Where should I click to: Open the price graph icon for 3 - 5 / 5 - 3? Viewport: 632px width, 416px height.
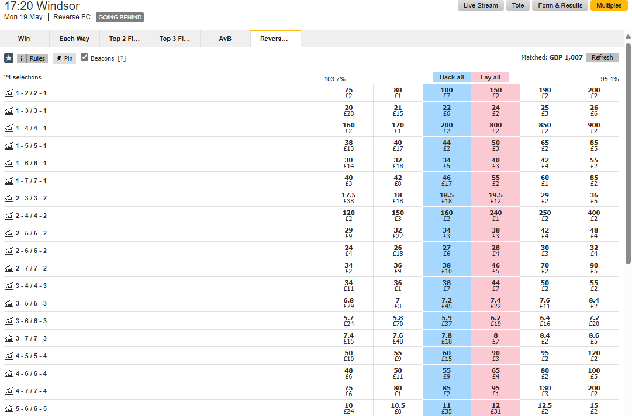[x=9, y=303]
